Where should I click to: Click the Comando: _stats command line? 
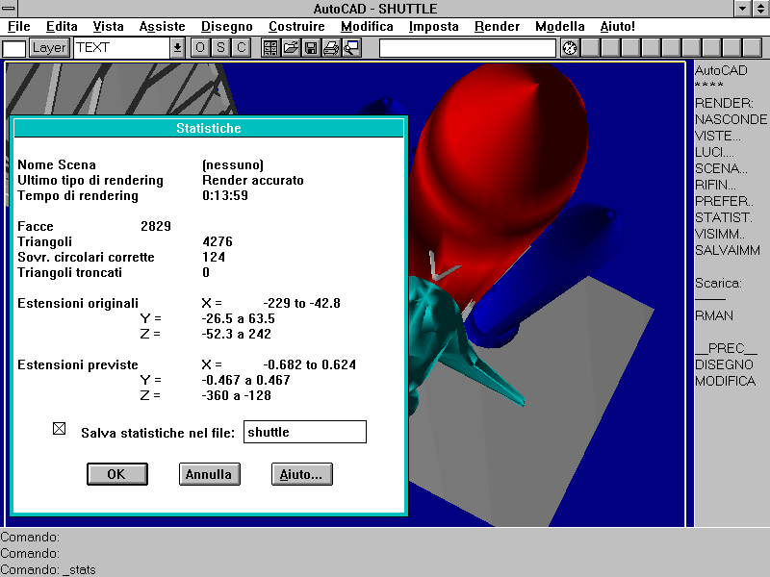click(48, 569)
